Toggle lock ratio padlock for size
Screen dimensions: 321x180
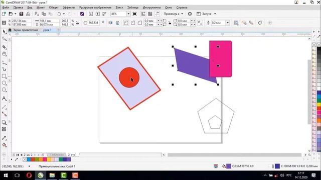[77, 22]
